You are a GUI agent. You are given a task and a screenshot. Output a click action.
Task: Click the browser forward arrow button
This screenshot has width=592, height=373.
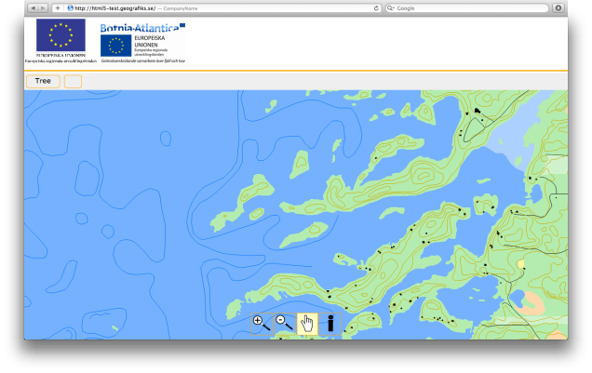pos(45,7)
